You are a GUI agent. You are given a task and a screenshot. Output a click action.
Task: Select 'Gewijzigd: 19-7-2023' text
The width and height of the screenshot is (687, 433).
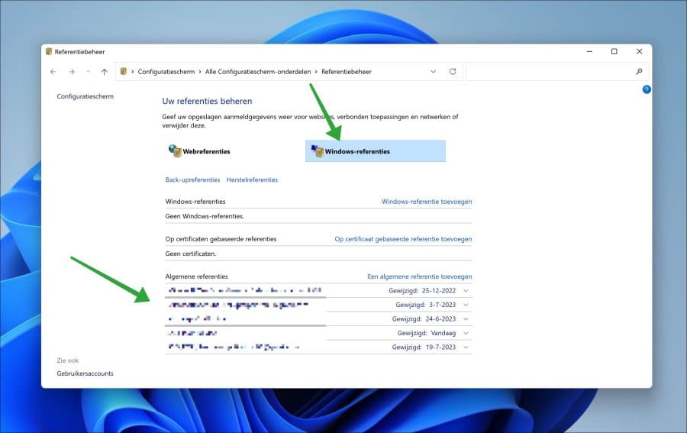point(424,347)
